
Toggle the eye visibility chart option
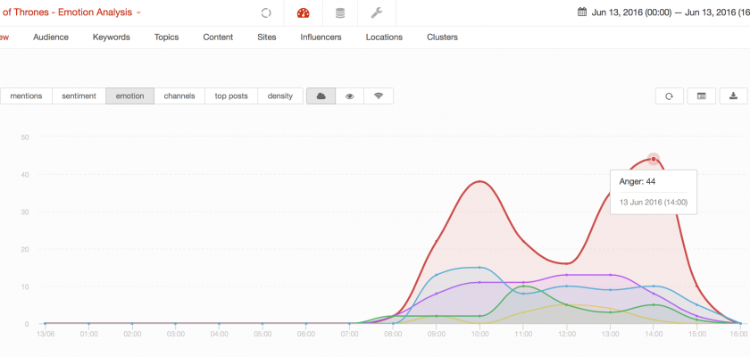click(350, 96)
